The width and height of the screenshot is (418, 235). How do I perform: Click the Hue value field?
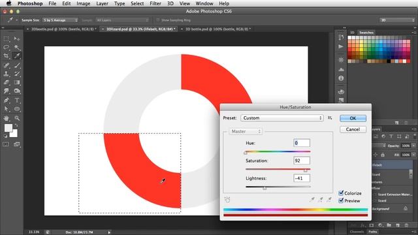click(302, 143)
